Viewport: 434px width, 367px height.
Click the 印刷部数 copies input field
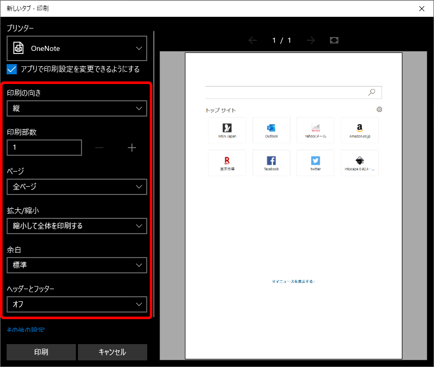tap(44, 148)
